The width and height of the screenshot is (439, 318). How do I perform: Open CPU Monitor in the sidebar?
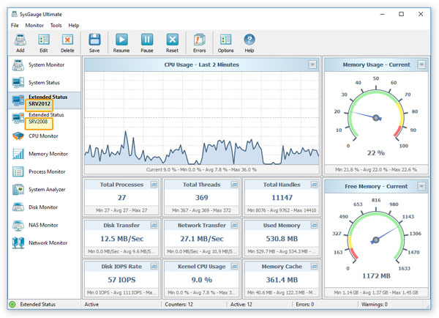(x=44, y=136)
